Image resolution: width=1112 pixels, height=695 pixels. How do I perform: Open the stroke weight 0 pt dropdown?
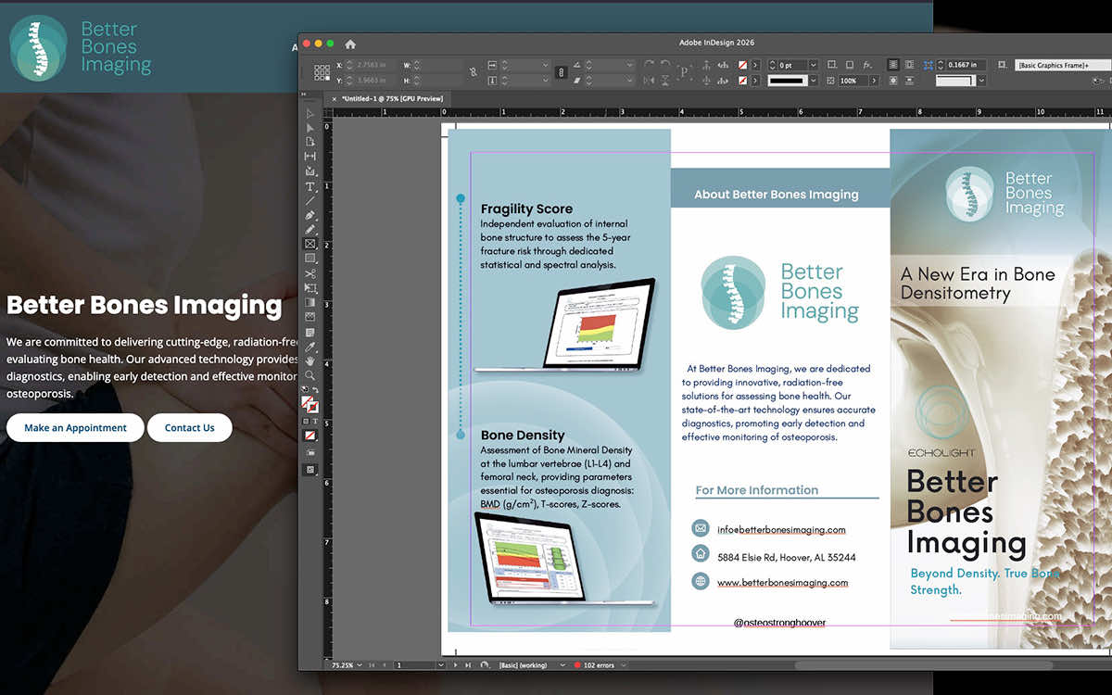pyautogui.click(x=813, y=65)
